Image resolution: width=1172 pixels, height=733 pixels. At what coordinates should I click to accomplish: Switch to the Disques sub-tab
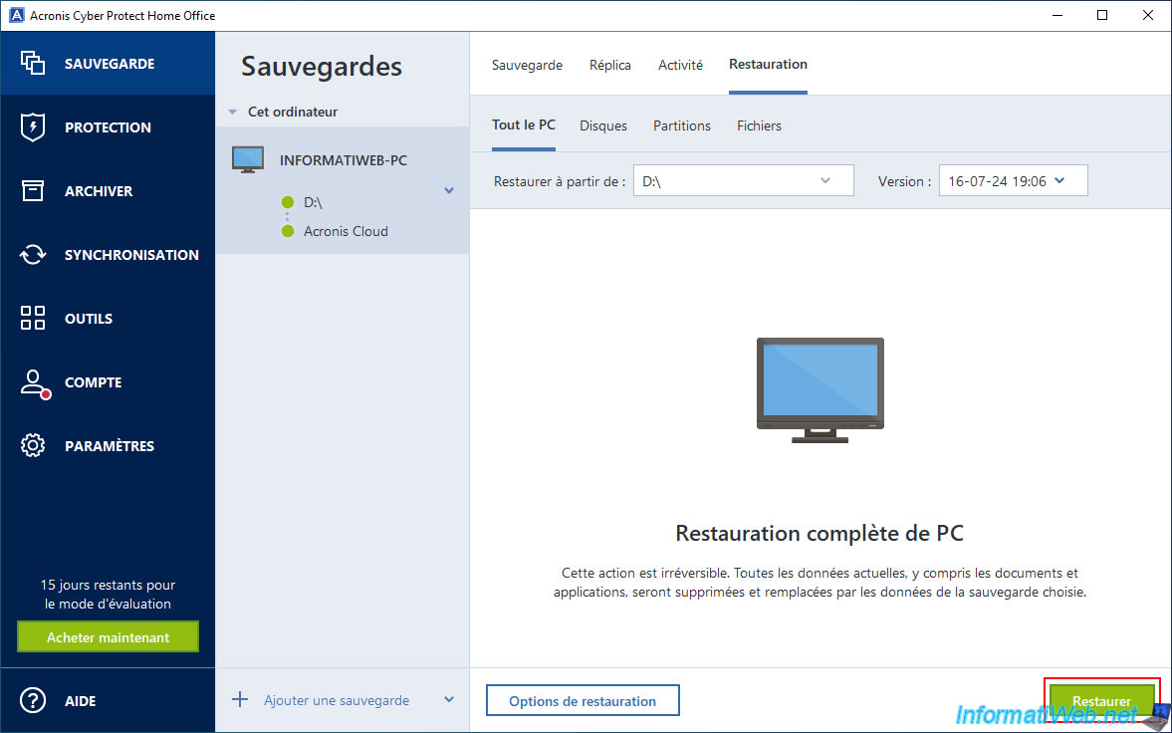[603, 125]
